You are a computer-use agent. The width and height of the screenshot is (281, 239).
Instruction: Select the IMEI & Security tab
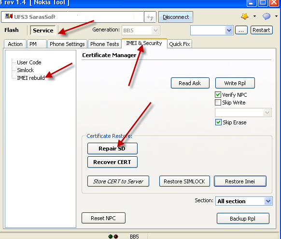point(144,43)
